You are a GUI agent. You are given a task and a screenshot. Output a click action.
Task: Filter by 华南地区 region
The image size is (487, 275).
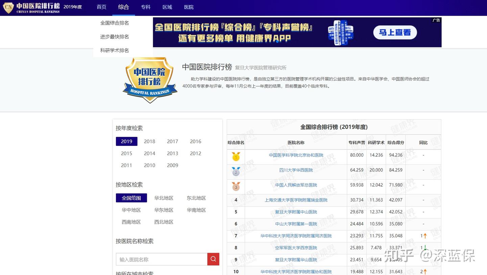click(x=196, y=210)
